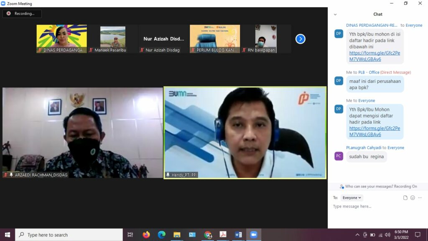Expand the 'To: Everyone' recipient dropdown
428x241 pixels.
point(352,198)
